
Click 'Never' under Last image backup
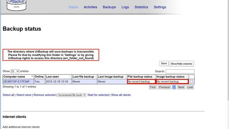click(112, 81)
